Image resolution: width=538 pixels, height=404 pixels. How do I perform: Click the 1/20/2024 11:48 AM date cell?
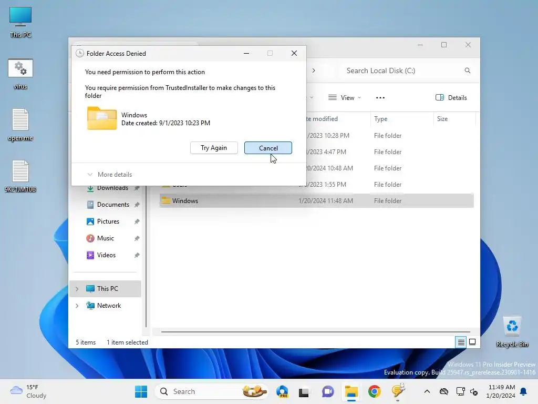tap(325, 200)
